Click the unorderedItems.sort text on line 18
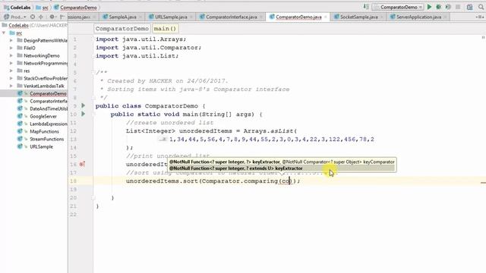Image resolution: width=486 pixels, height=273 pixels. [x=162, y=181]
